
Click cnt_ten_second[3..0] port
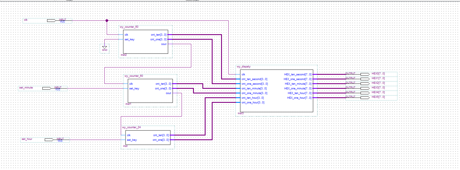[x=254, y=79]
